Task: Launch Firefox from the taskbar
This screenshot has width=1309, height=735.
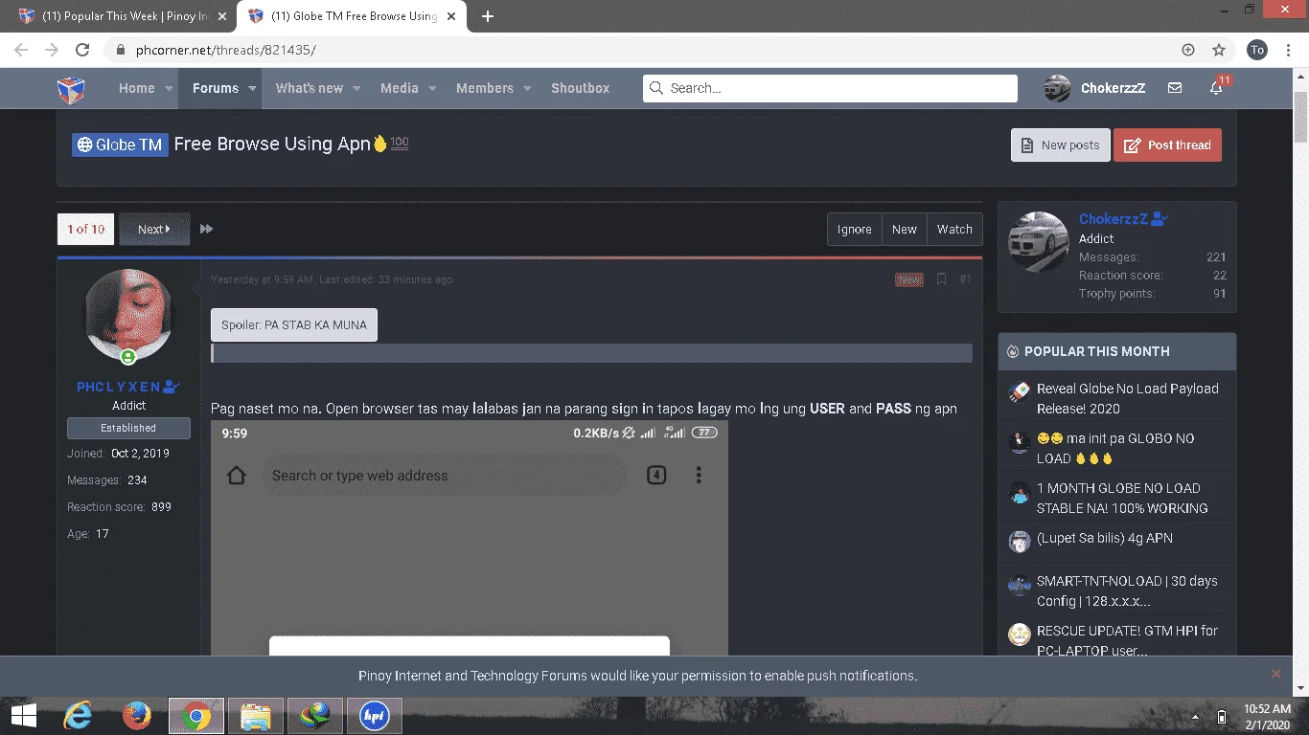Action: click(137, 715)
